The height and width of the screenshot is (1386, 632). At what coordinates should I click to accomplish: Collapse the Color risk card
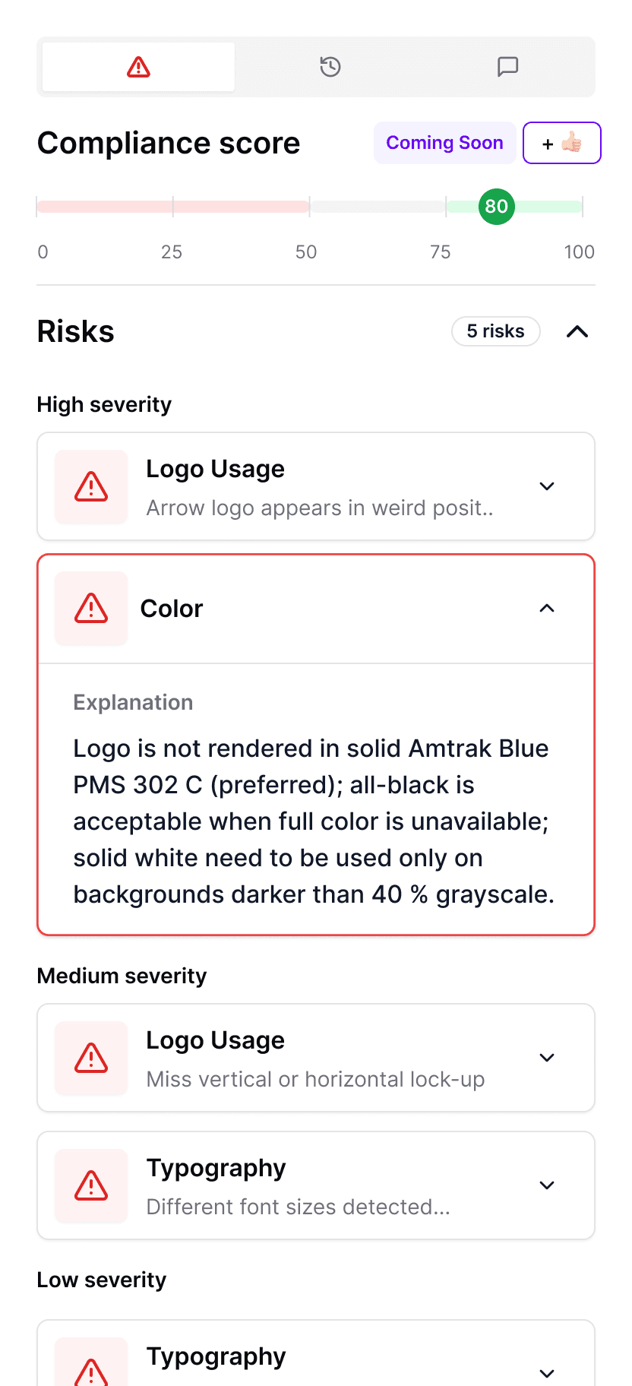coord(547,608)
